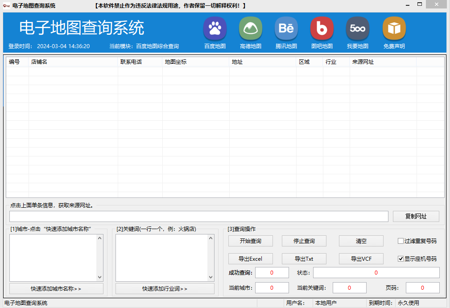The width and height of the screenshot is (450, 308).
Task: Click the 清空 button
Action: pyautogui.click(x=361, y=241)
